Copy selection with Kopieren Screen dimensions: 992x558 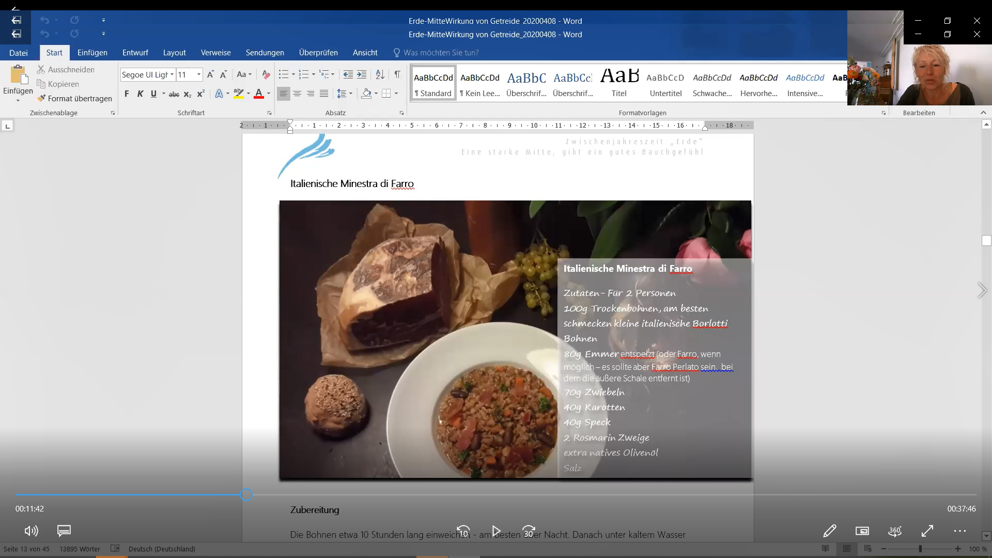coord(58,84)
